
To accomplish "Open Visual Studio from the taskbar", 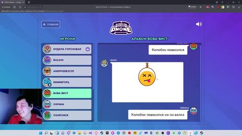I will pos(91,133).
